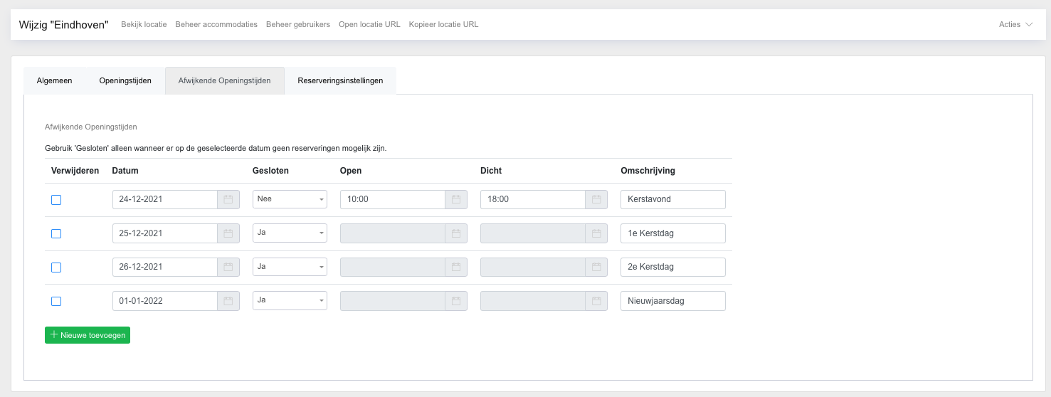Open the Gesloten dropdown showing Nee

click(290, 200)
